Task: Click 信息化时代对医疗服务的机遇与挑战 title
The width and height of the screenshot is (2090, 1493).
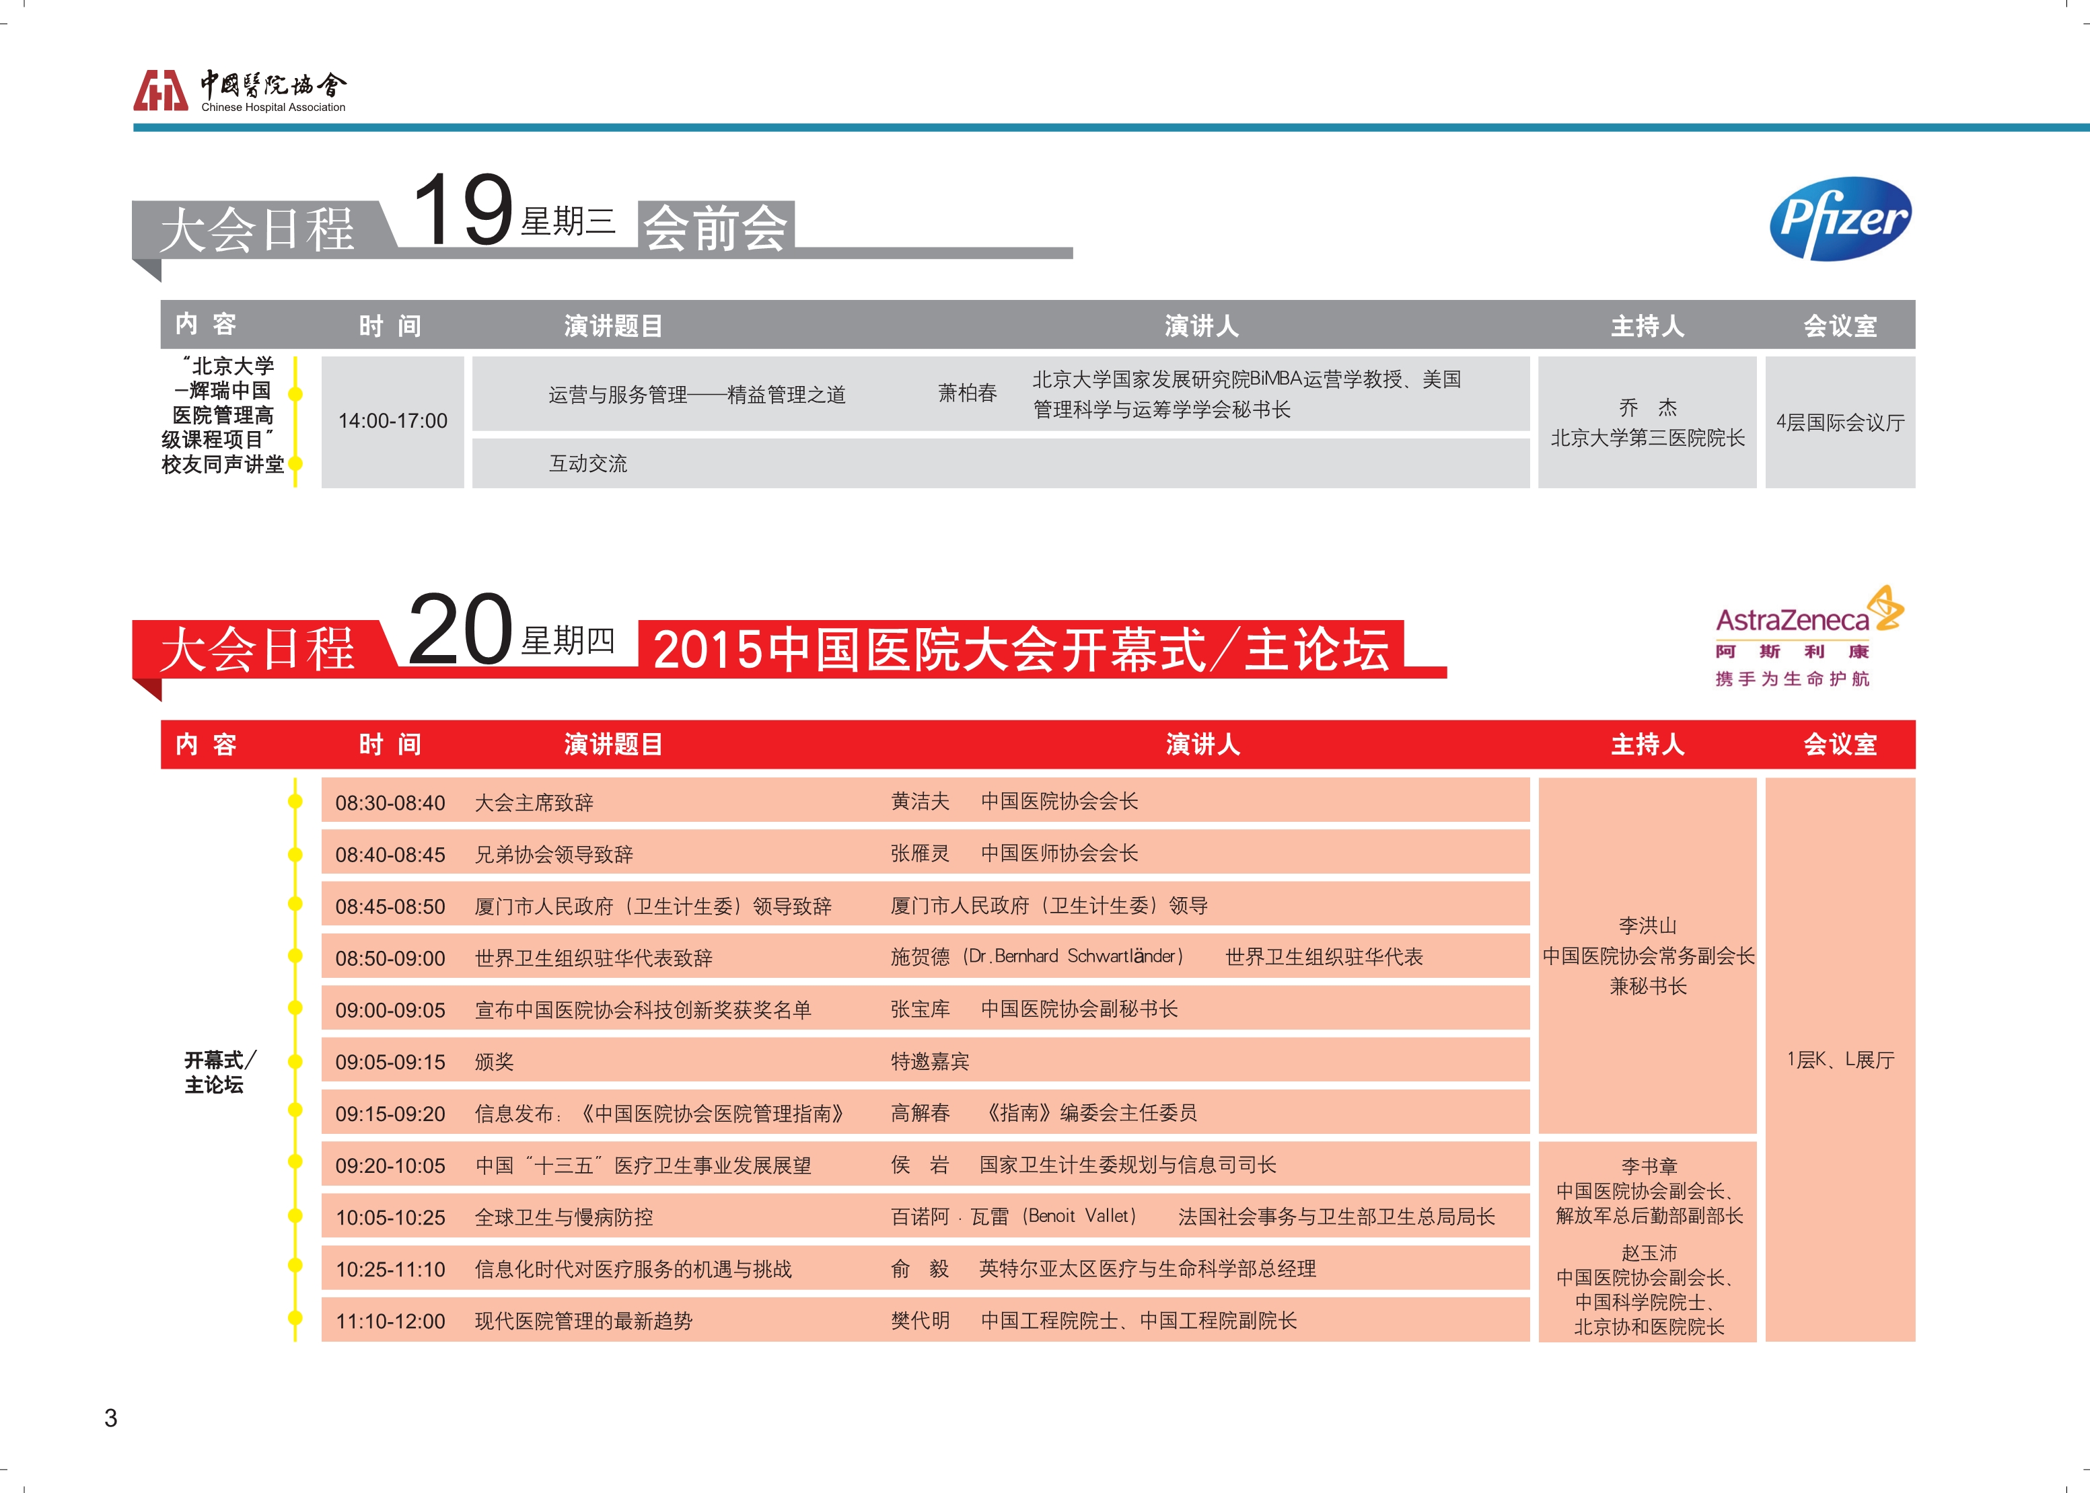Action: click(633, 1268)
